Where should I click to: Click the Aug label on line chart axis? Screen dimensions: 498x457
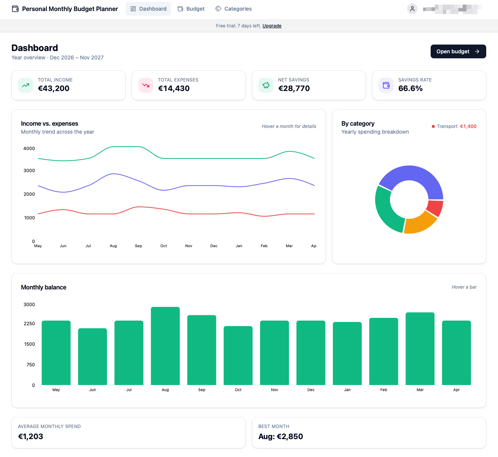coord(113,246)
